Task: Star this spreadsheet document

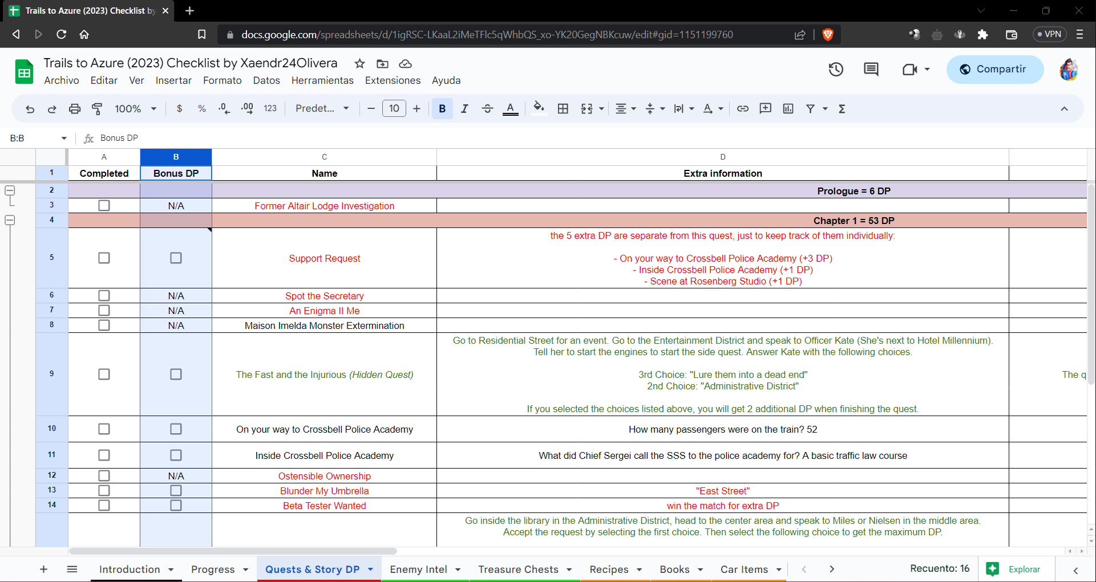Action: coord(359,63)
